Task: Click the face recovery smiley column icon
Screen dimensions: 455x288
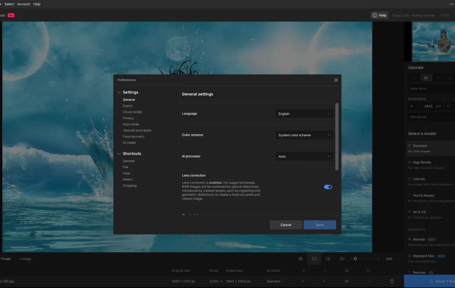Action: point(347,271)
